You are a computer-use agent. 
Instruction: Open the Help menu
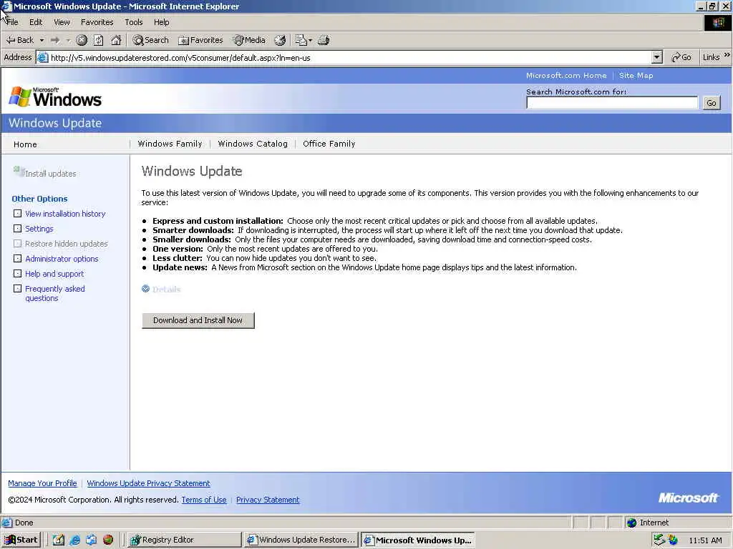(161, 22)
